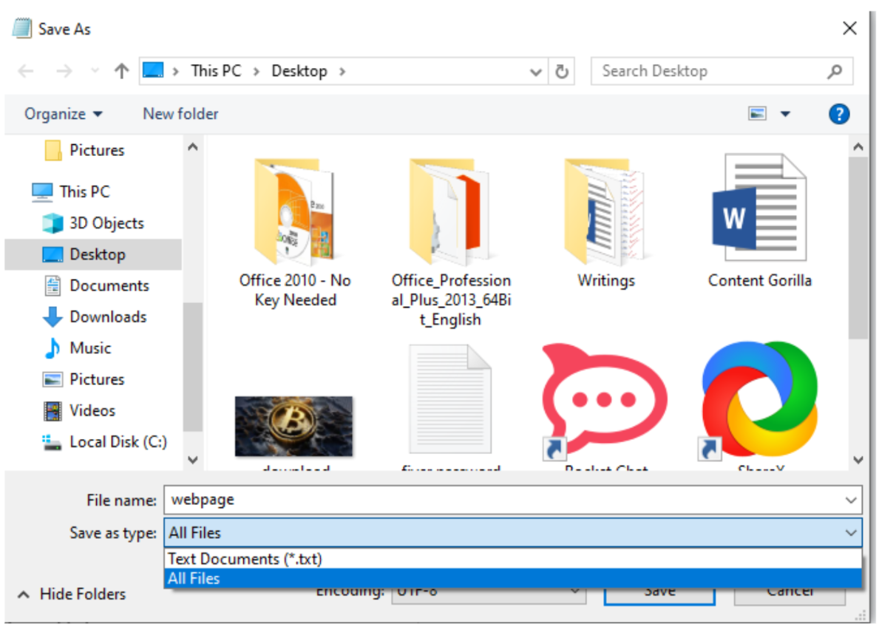Image resolution: width=879 pixels, height=624 pixels.
Task: Open the address bar history dropdown
Action: click(x=536, y=72)
